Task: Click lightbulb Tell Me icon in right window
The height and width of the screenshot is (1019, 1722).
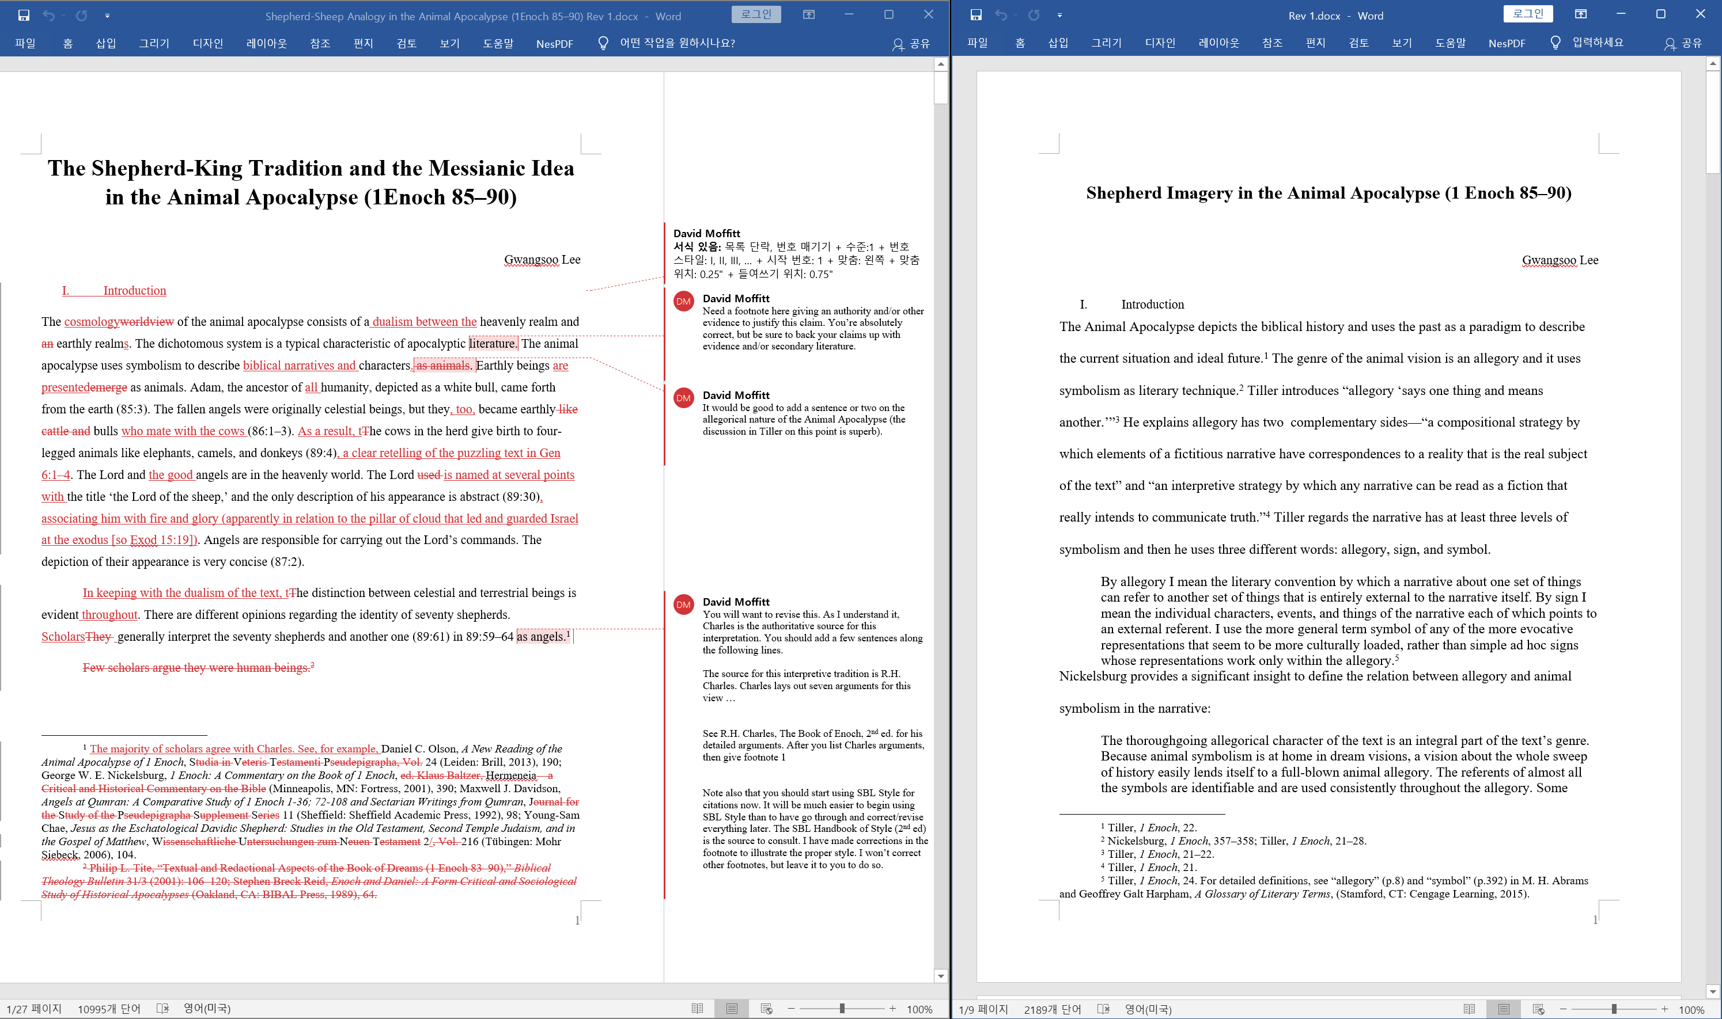Action: (1555, 43)
